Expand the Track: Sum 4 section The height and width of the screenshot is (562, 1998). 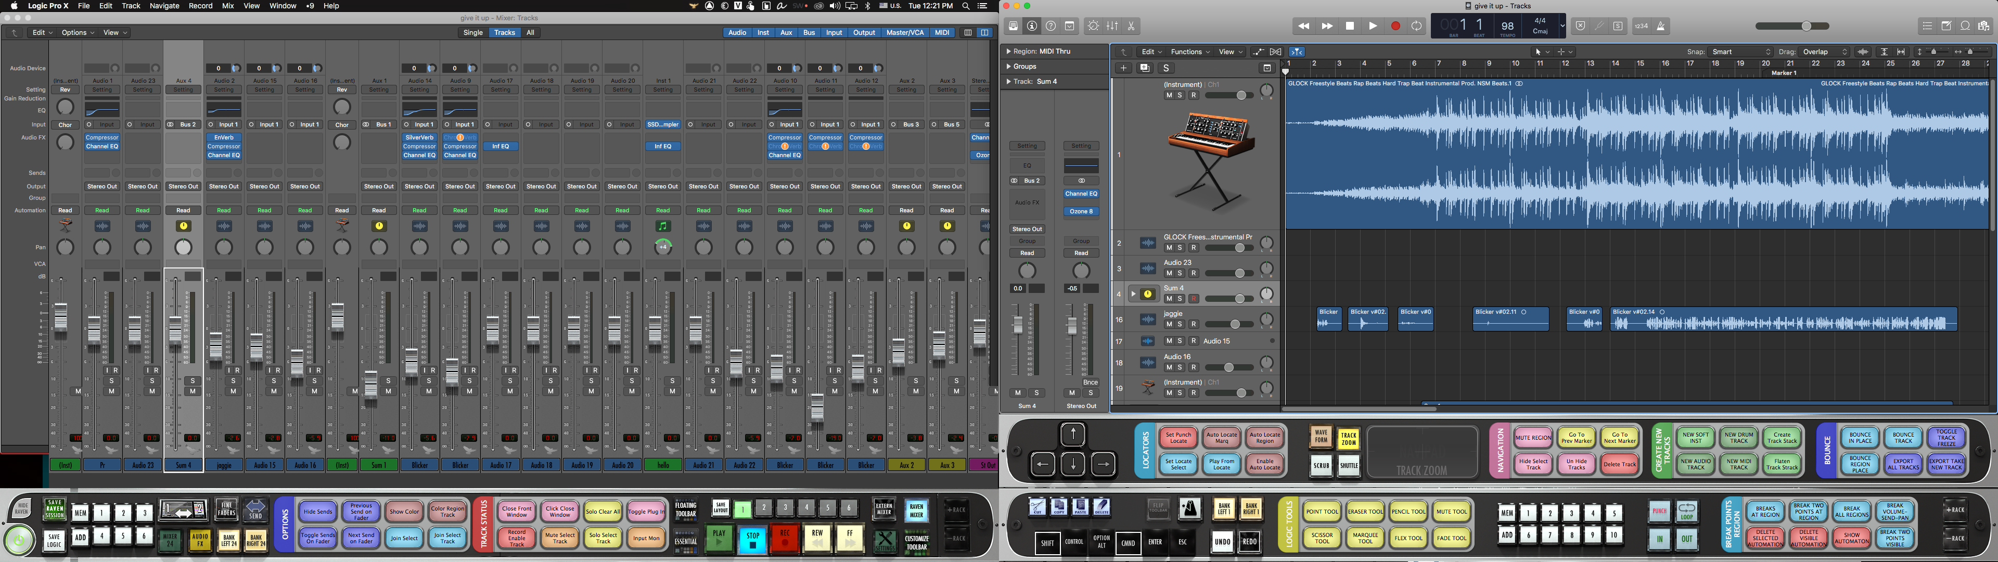click(x=1007, y=82)
